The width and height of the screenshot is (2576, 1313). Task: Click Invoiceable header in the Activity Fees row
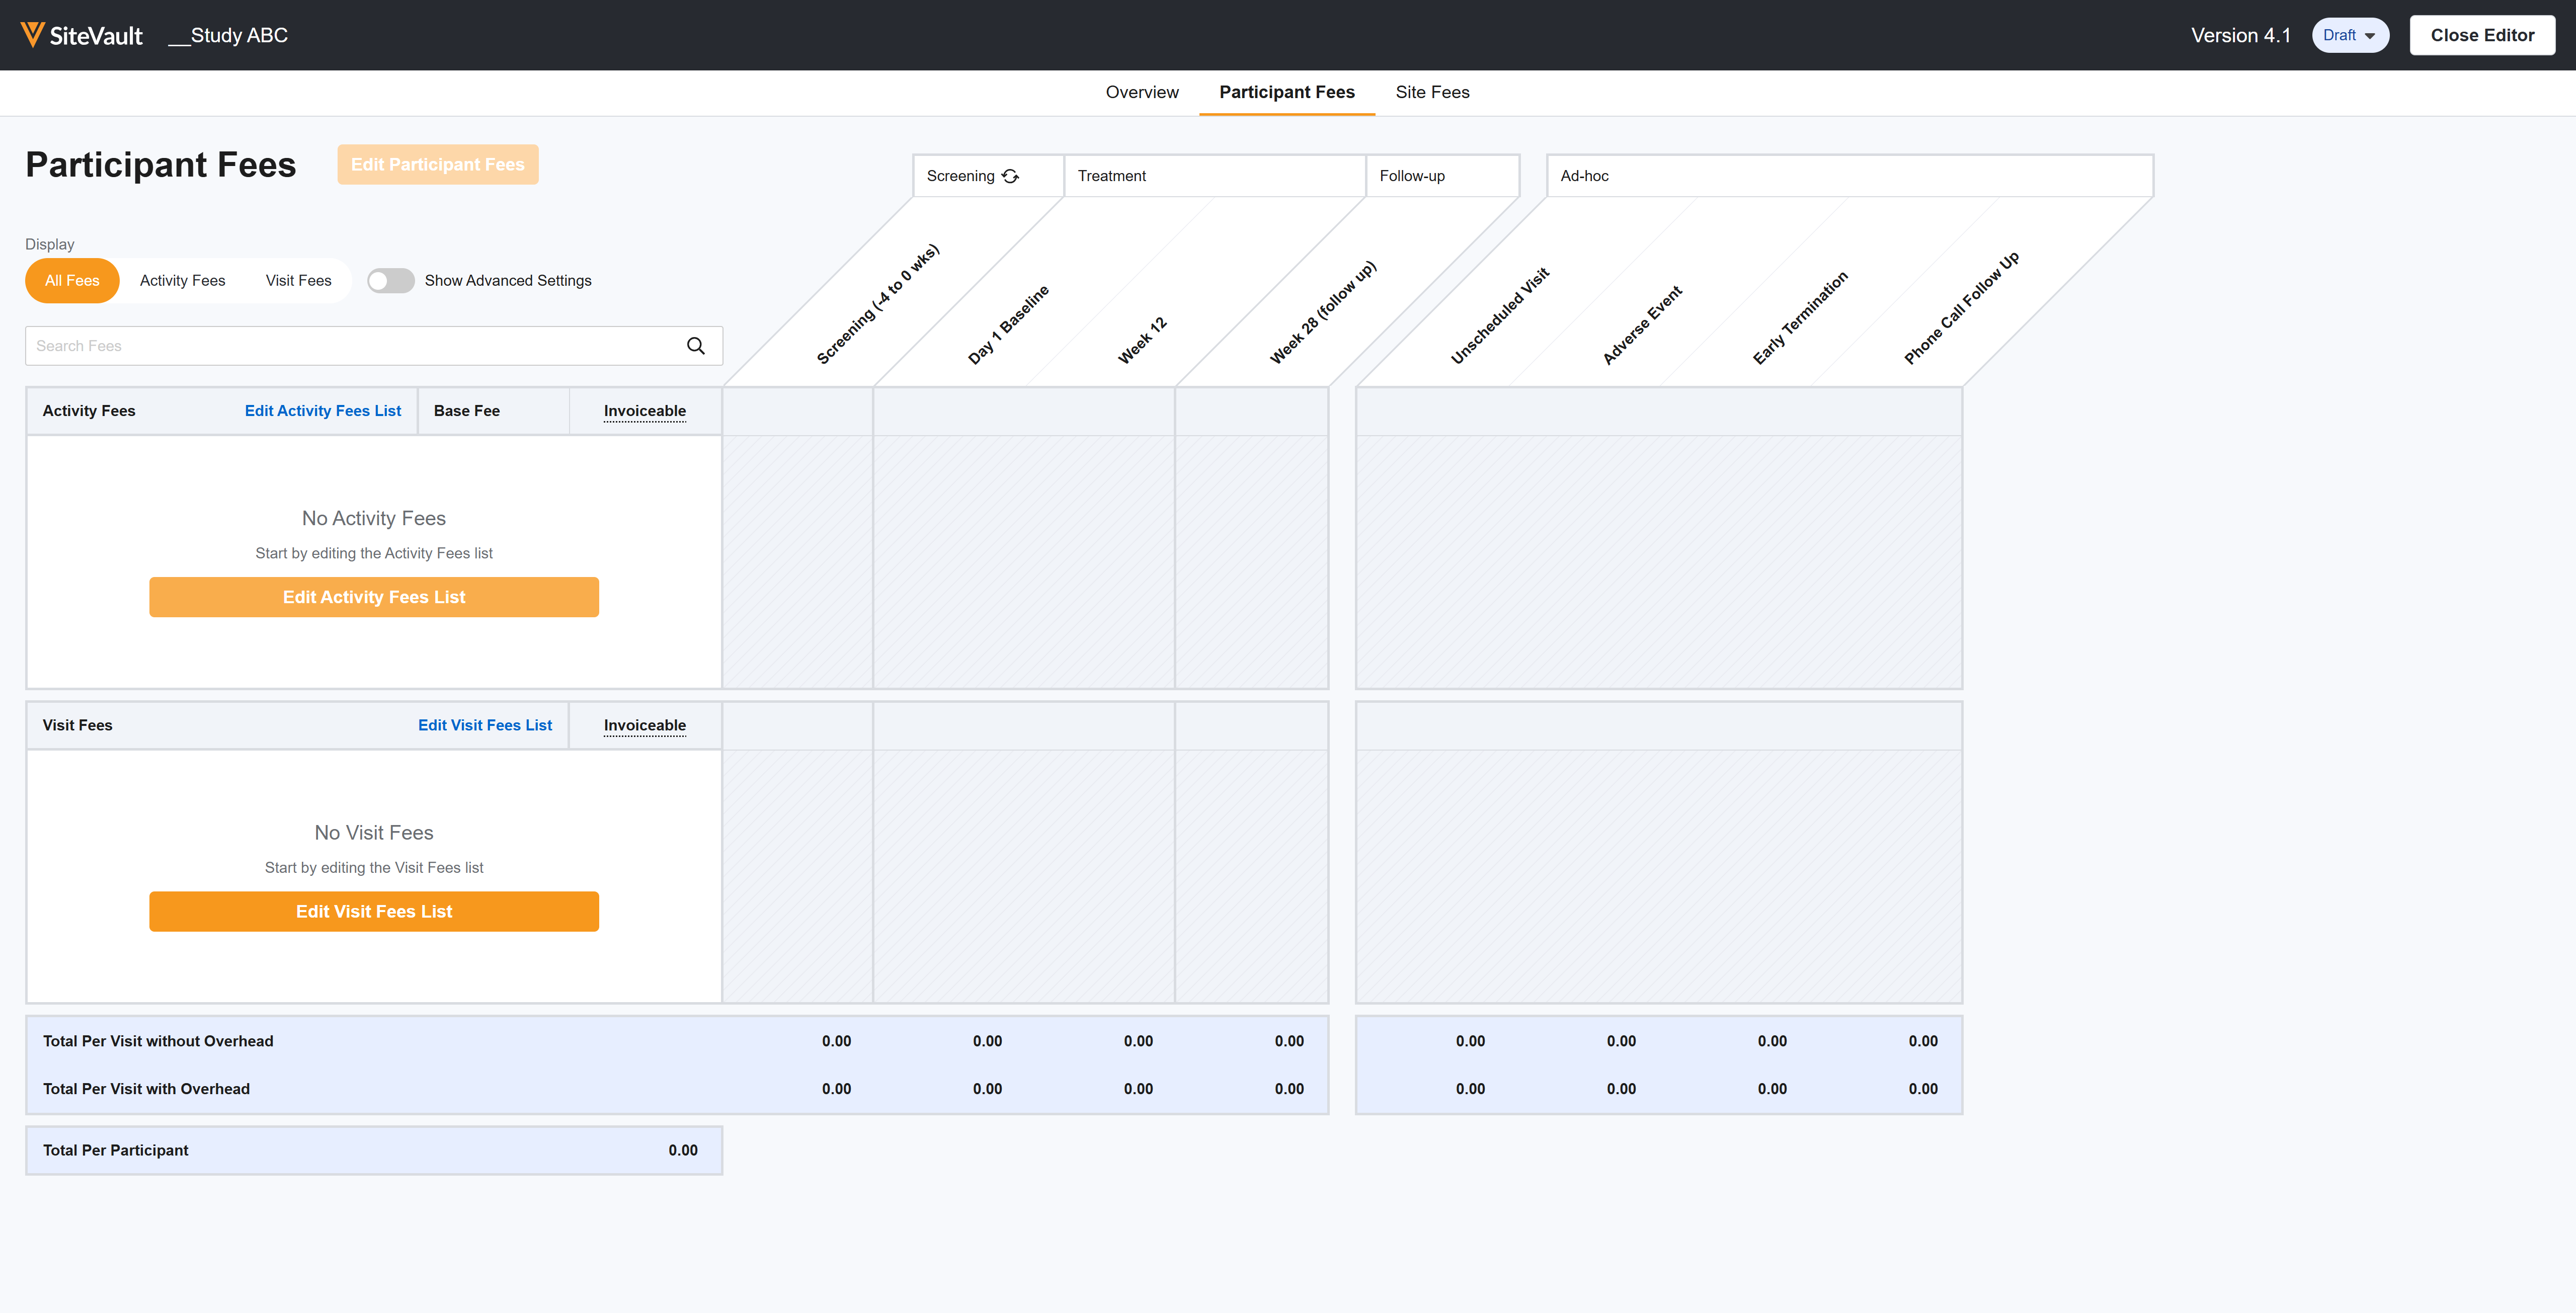[x=644, y=410]
